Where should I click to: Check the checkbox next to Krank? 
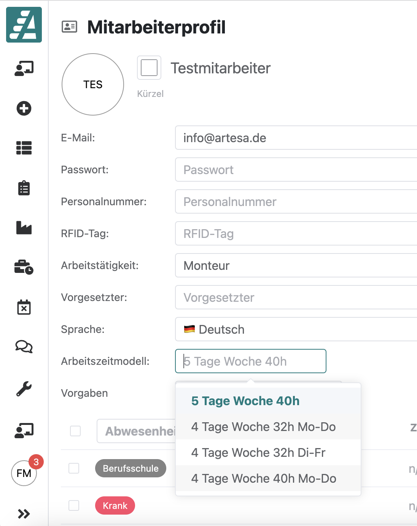(75, 506)
